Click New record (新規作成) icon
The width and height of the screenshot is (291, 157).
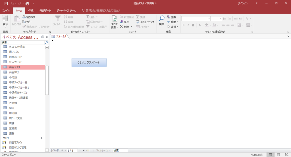121,17
